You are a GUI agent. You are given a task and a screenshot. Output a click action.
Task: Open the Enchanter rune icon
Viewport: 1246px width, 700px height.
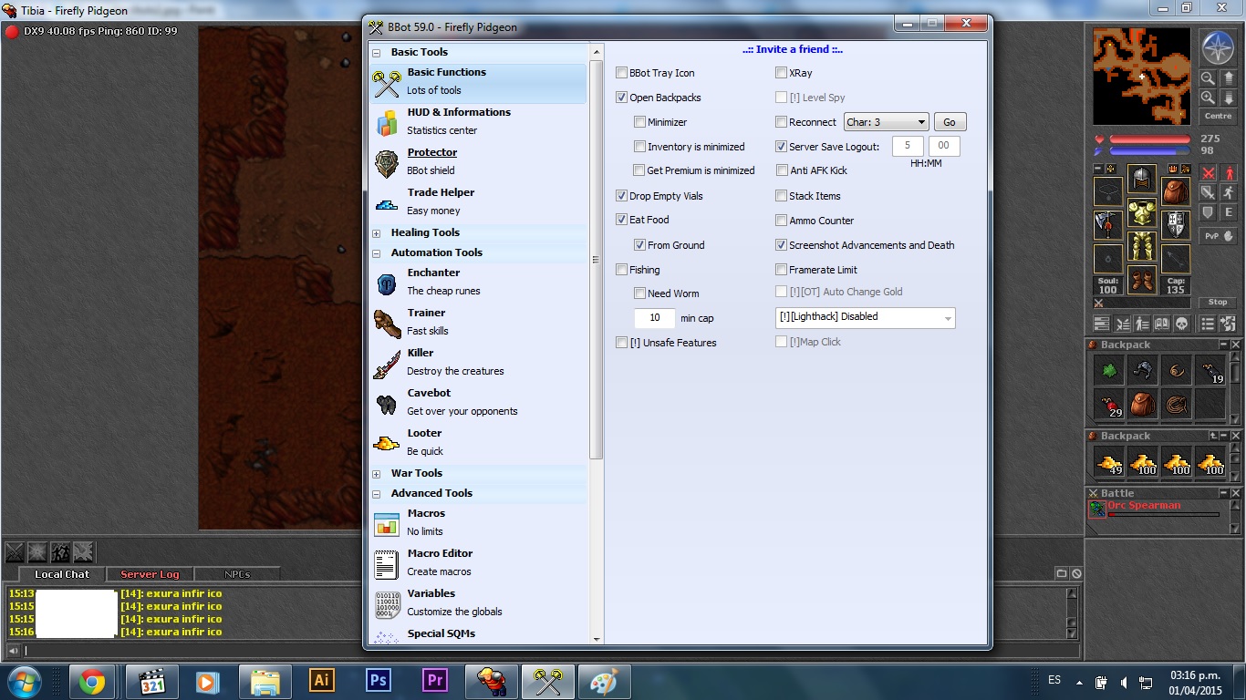[387, 283]
